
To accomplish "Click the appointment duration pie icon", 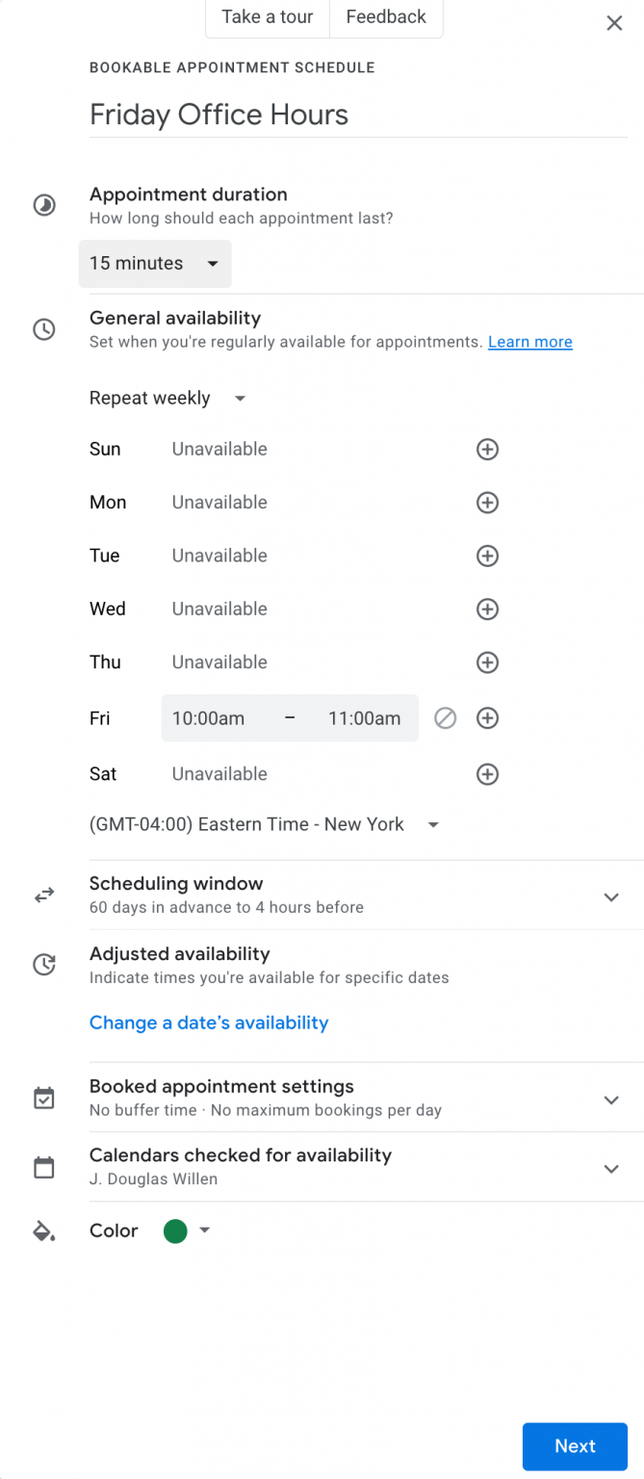I will pos(43,204).
